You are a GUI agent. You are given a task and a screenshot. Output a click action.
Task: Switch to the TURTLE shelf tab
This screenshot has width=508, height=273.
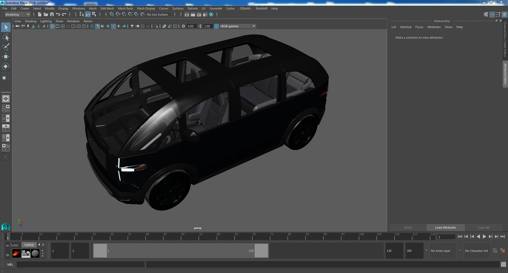click(29, 245)
